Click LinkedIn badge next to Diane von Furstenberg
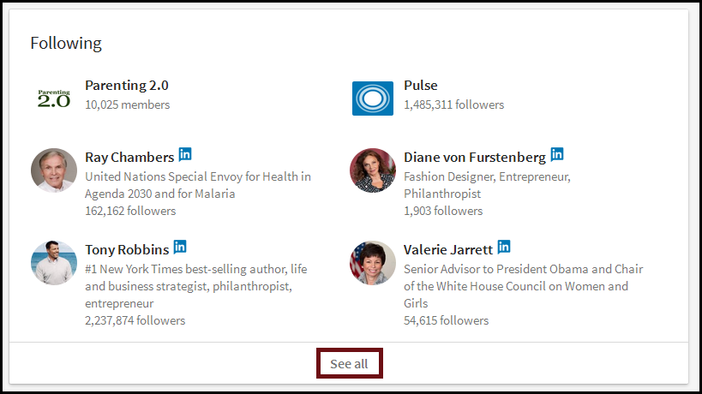Screen dimensions: 702x394 tap(557, 154)
